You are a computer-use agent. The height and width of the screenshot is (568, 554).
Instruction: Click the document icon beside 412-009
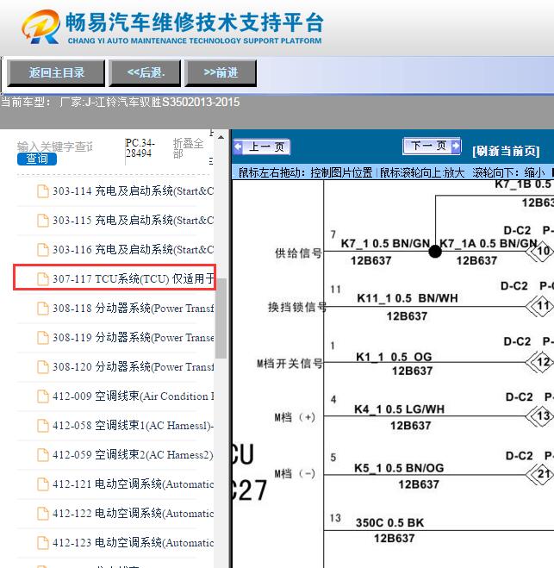43,396
